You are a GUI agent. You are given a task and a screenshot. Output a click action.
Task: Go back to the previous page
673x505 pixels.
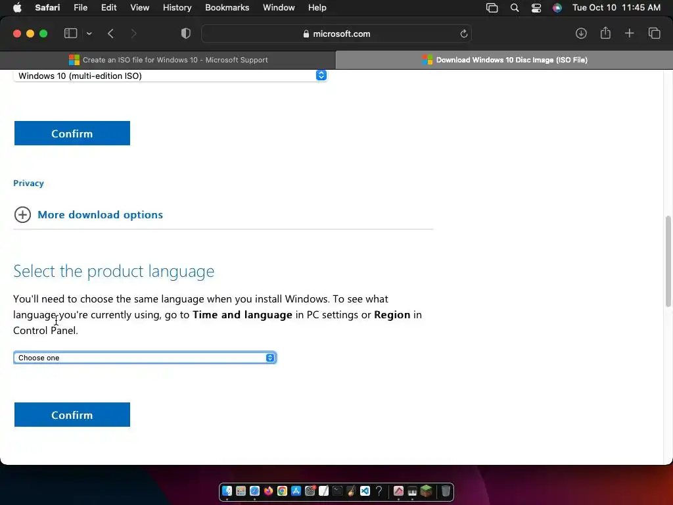(x=110, y=34)
